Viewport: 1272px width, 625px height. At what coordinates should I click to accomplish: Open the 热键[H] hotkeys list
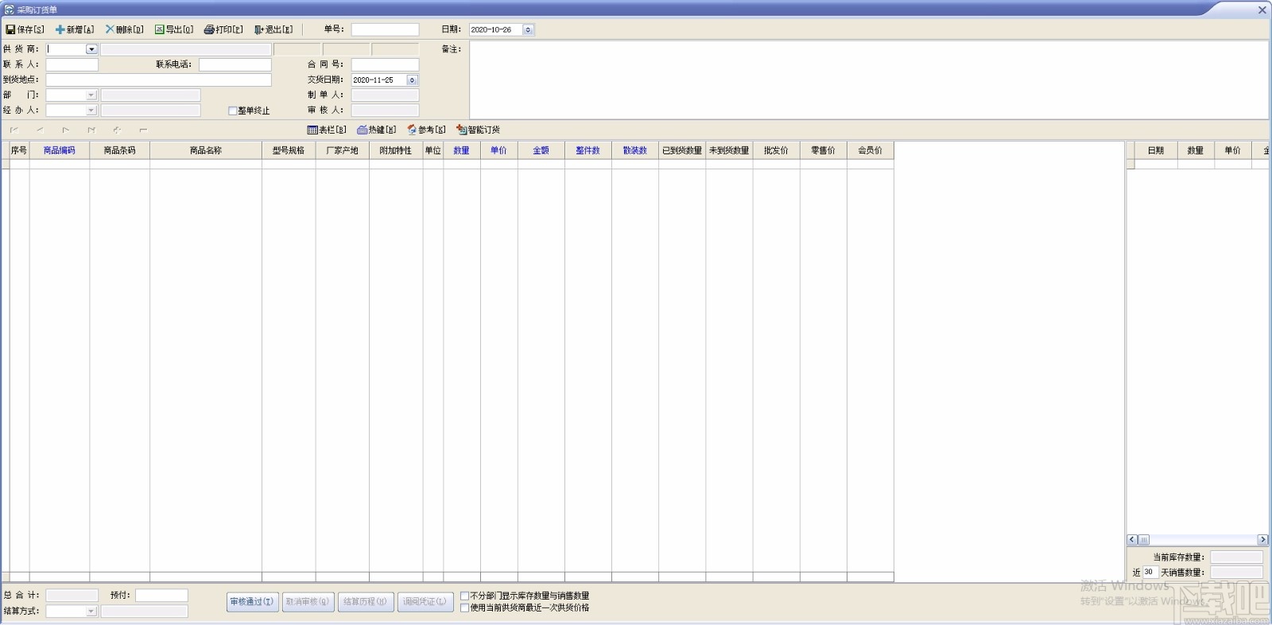click(376, 130)
